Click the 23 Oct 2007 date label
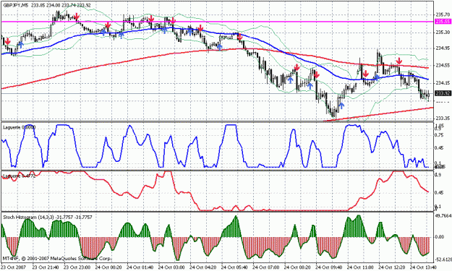 click(13, 267)
